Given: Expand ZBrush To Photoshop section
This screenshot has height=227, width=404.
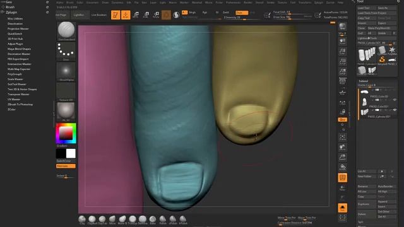Looking at the screenshot, I should pyautogui.click(x=20, y=104).
